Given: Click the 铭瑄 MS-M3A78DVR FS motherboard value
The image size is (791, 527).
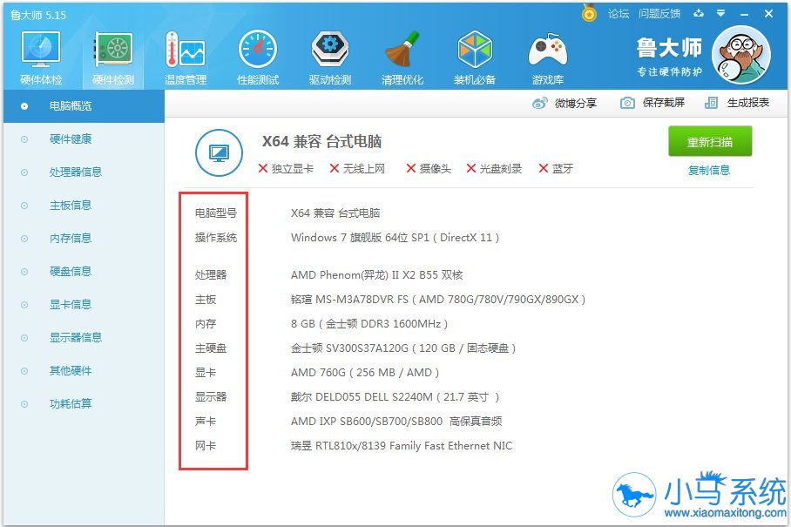Looking at the screenshot, I should tap(438, 300).
